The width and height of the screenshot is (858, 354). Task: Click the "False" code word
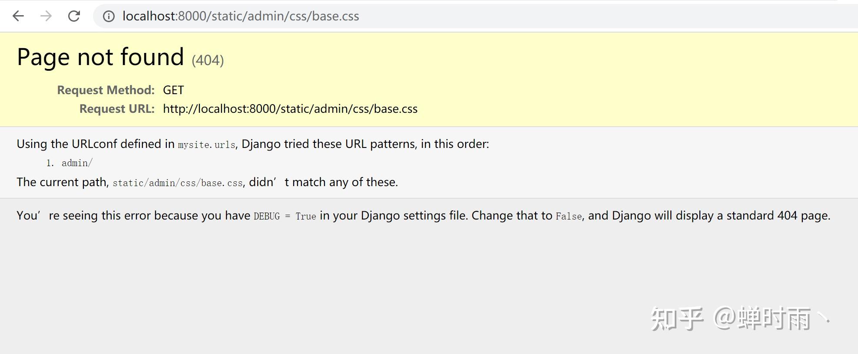click(x=569, y=216)
